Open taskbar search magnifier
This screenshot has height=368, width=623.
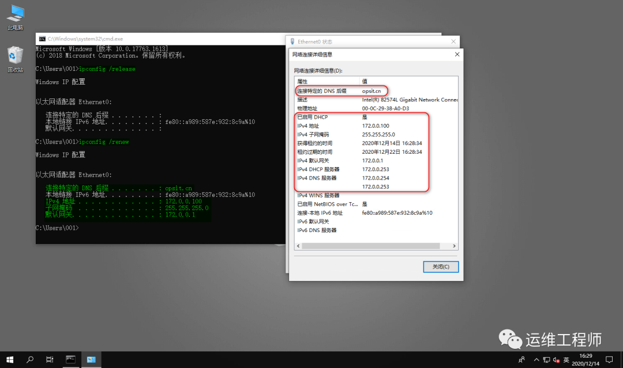pos(30,360)
